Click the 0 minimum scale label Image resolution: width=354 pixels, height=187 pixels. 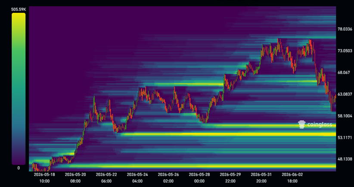19,168
